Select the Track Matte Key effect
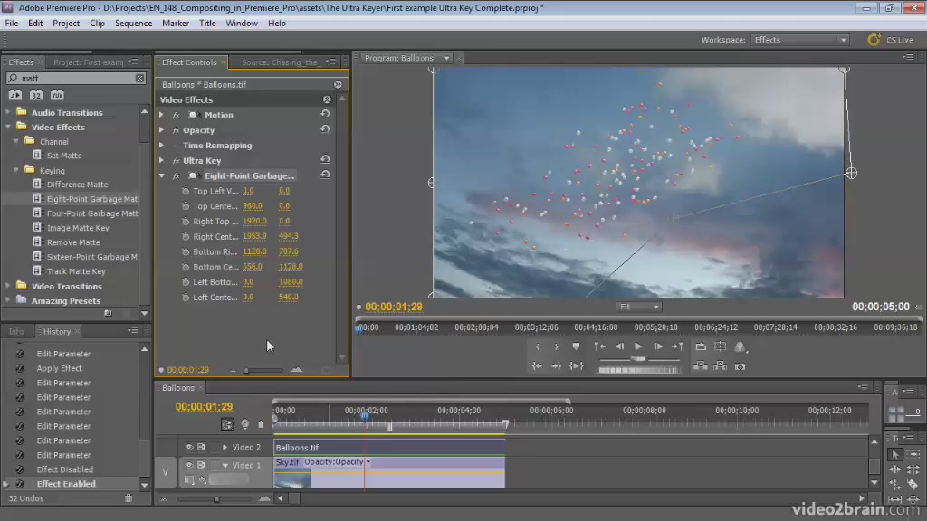 click(x=76, y=271)
